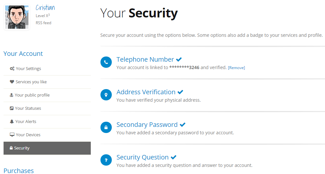Click the address location pin icon
Screen dimensions: 325x174
click(106, 95)
